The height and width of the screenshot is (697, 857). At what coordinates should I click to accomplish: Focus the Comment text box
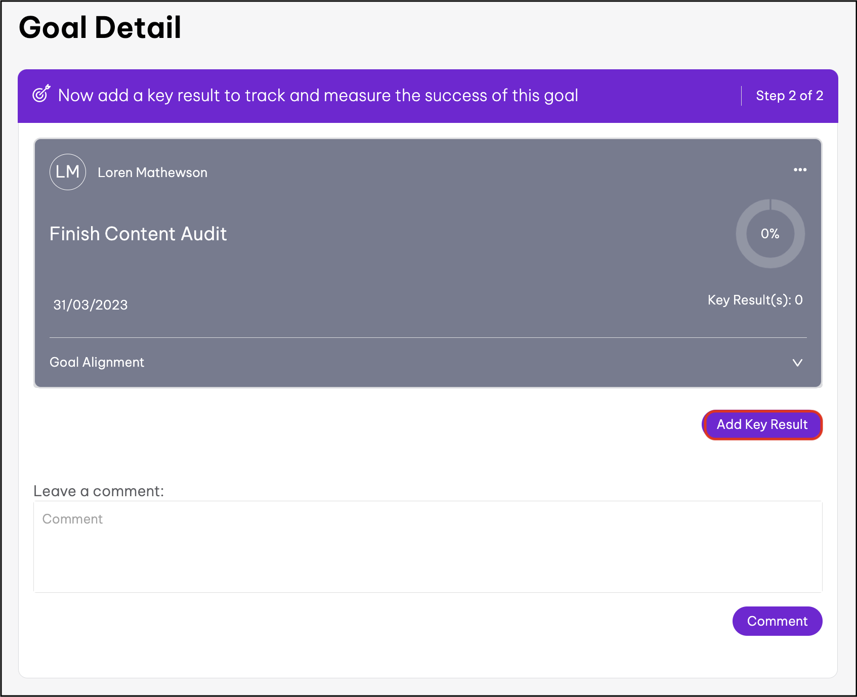[x=427, y=546]
